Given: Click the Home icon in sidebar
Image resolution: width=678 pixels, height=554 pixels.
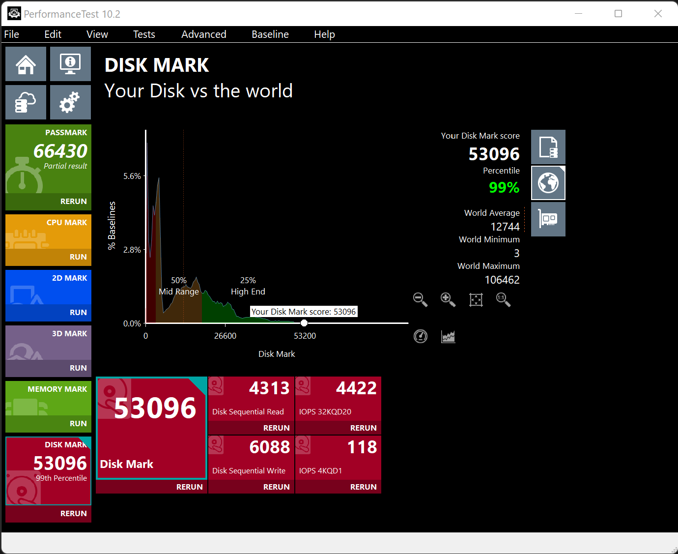Looking at the screenshot, I should point(26,64).
